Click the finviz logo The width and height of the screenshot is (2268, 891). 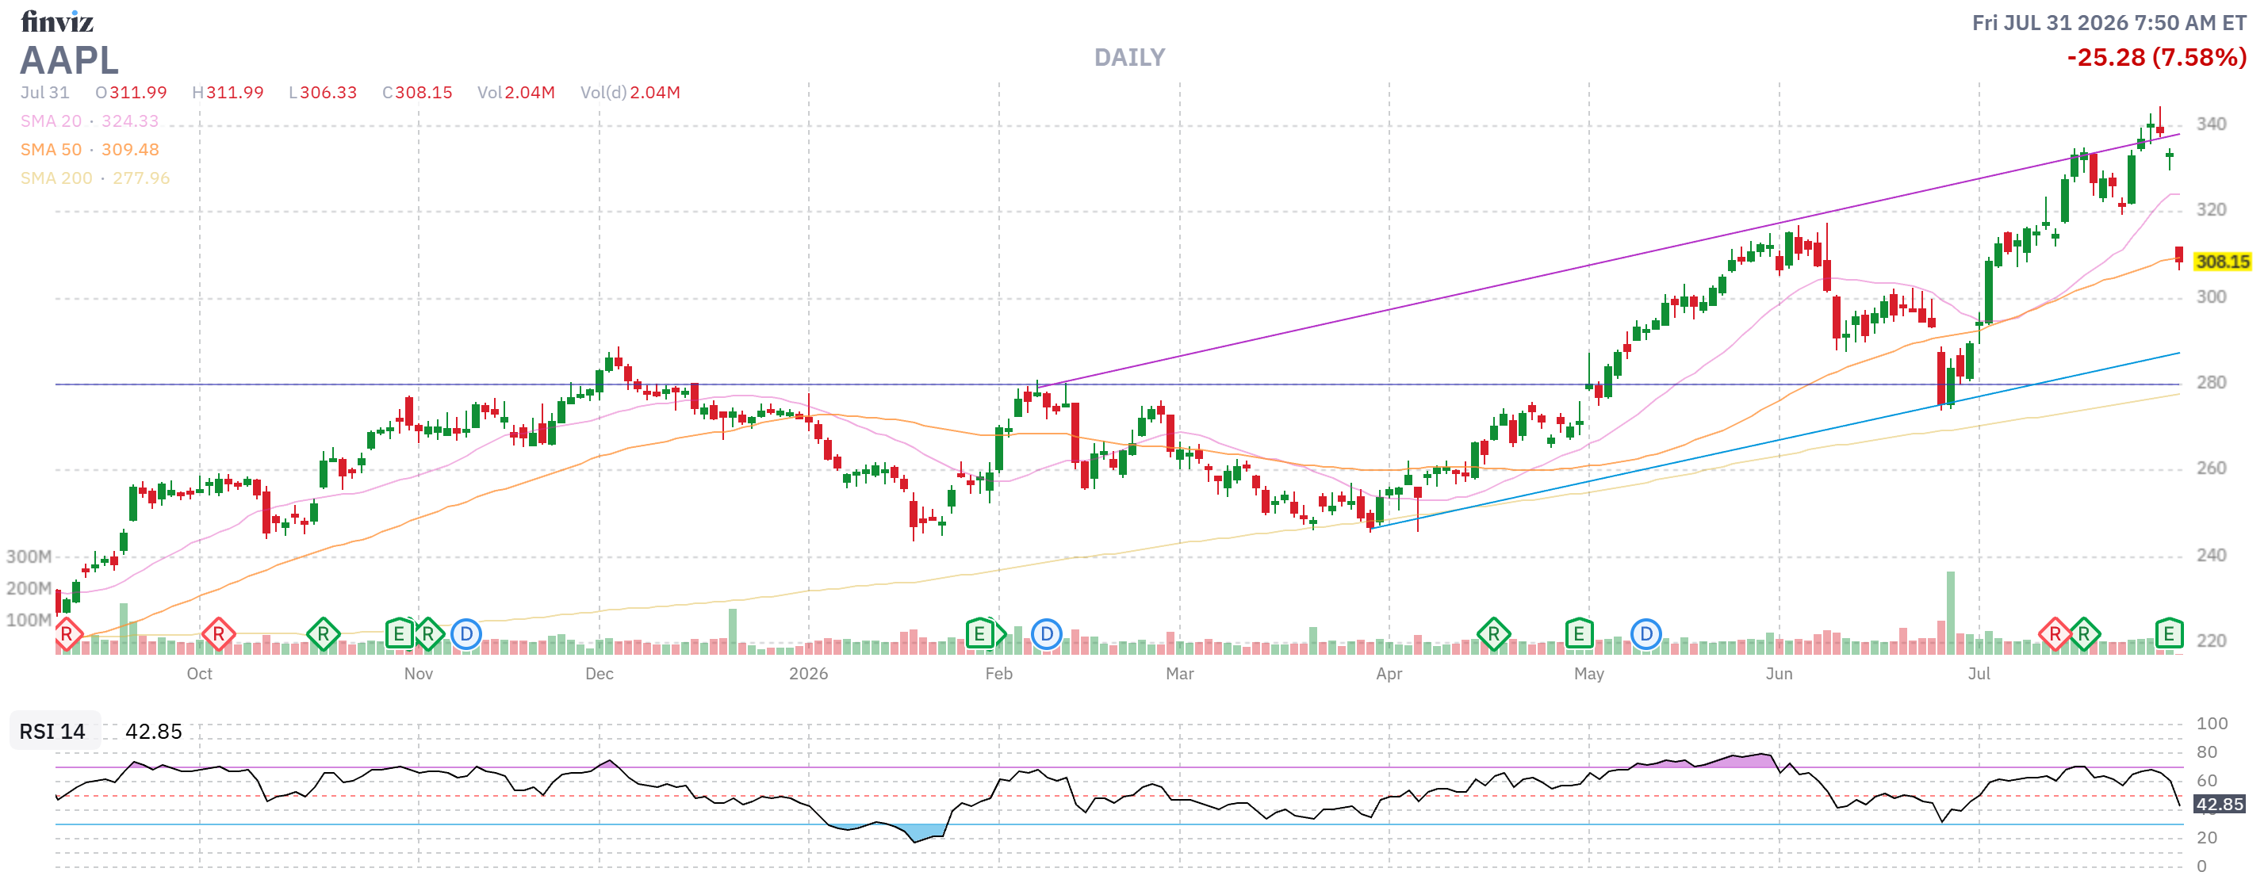(57, 21)
